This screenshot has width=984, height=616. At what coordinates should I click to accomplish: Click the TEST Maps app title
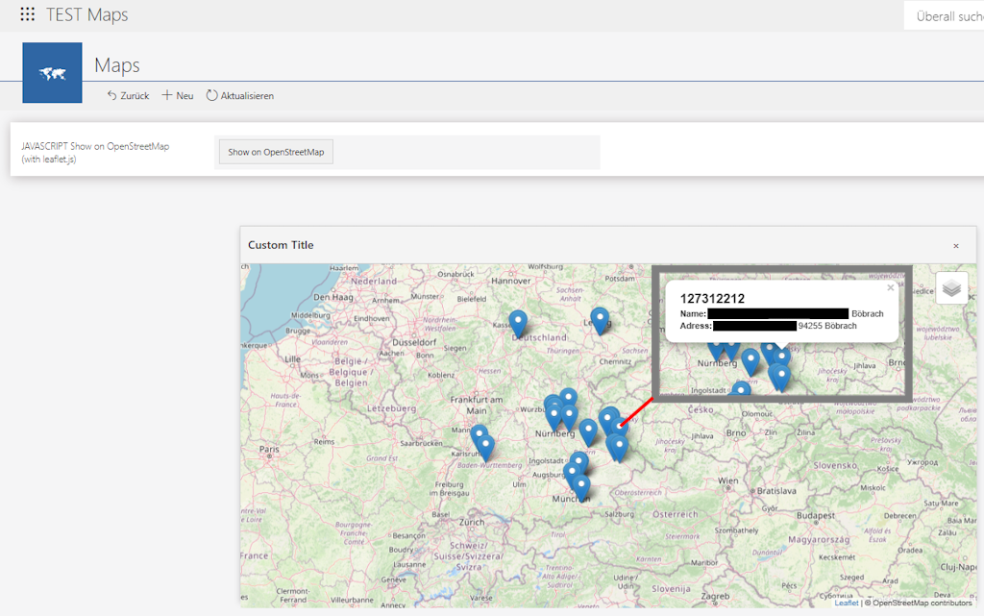click(x=86, y=15)
